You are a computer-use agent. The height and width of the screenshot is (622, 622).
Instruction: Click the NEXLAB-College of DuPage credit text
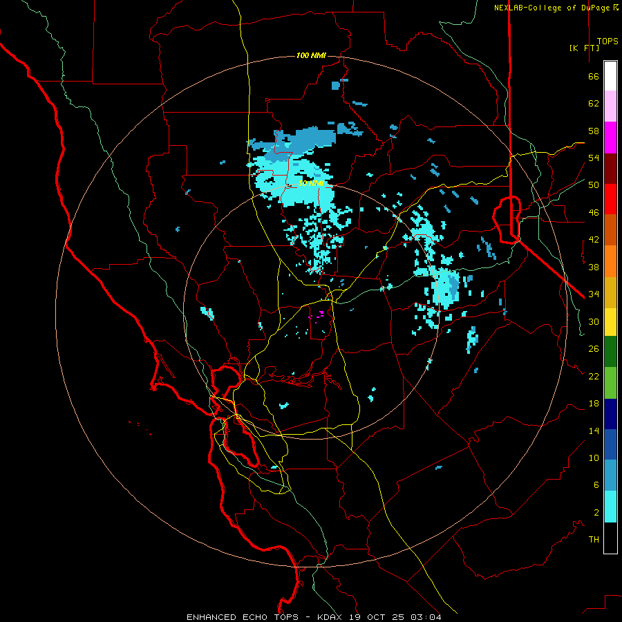[x=556, y=8]
